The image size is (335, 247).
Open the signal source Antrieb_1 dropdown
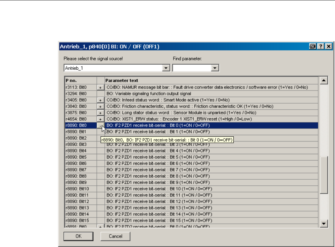(x=166, y=68)
